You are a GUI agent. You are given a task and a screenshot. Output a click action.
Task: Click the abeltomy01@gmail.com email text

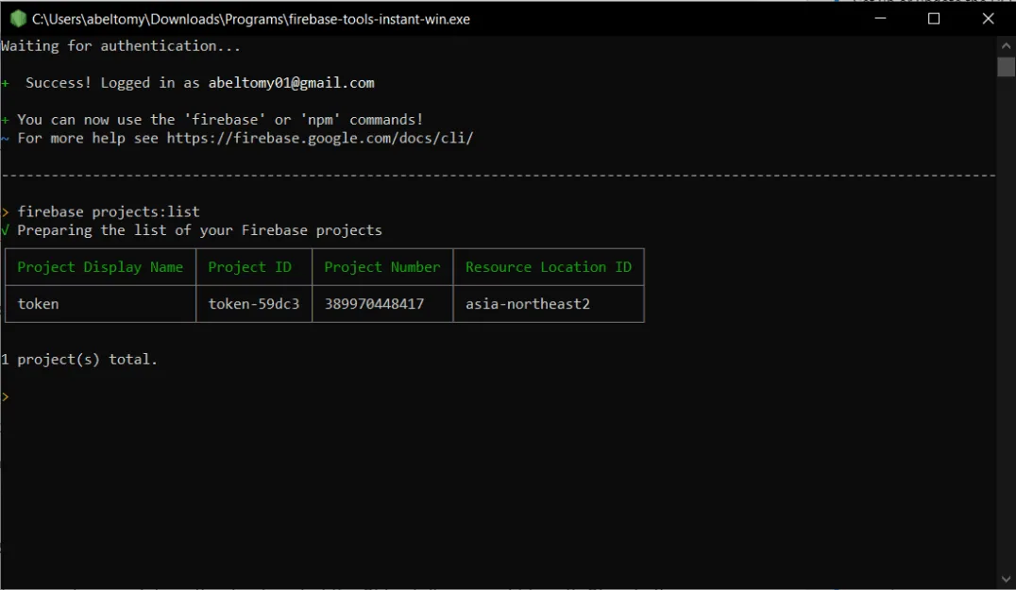pyautogui.click(x=291, y=83)
